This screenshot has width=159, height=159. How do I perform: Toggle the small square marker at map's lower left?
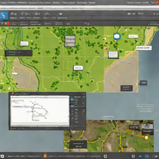(x=9, y=88)
